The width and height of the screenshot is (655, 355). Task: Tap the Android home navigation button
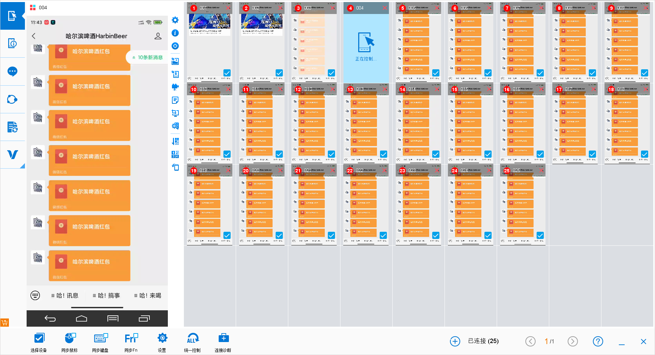point(82,319)
